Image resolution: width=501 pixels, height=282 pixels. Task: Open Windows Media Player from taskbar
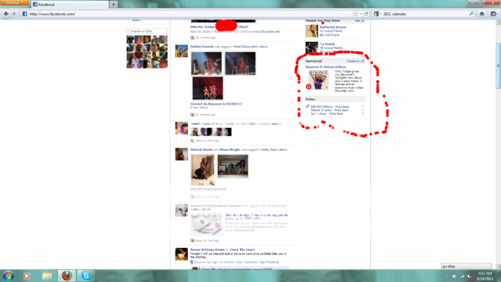27,275
